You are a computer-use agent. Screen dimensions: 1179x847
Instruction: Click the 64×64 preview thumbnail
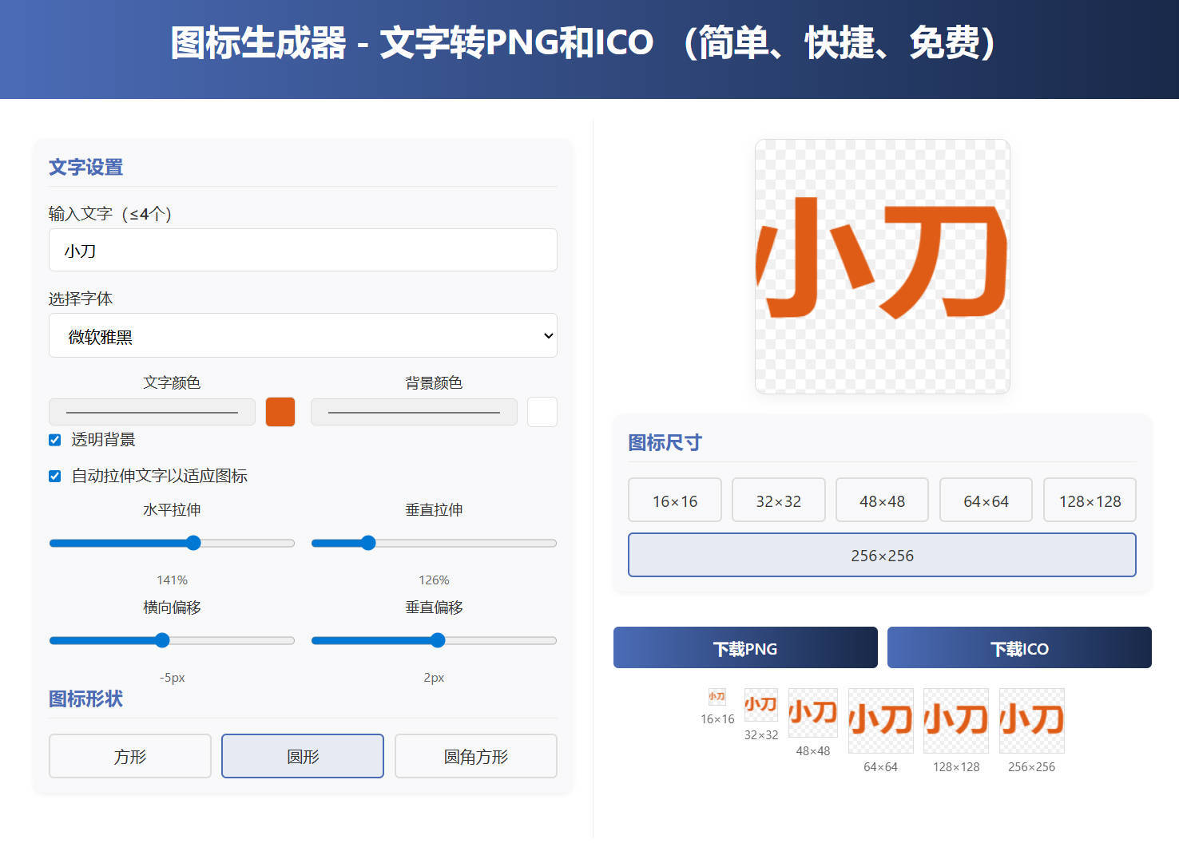879,721
